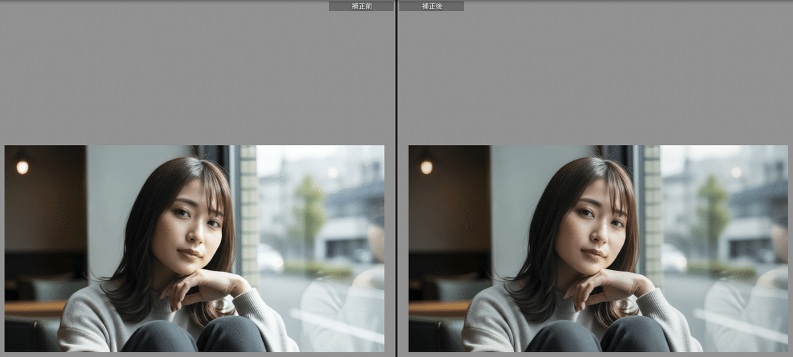Click the white car in the before photo

click(269, 257)
